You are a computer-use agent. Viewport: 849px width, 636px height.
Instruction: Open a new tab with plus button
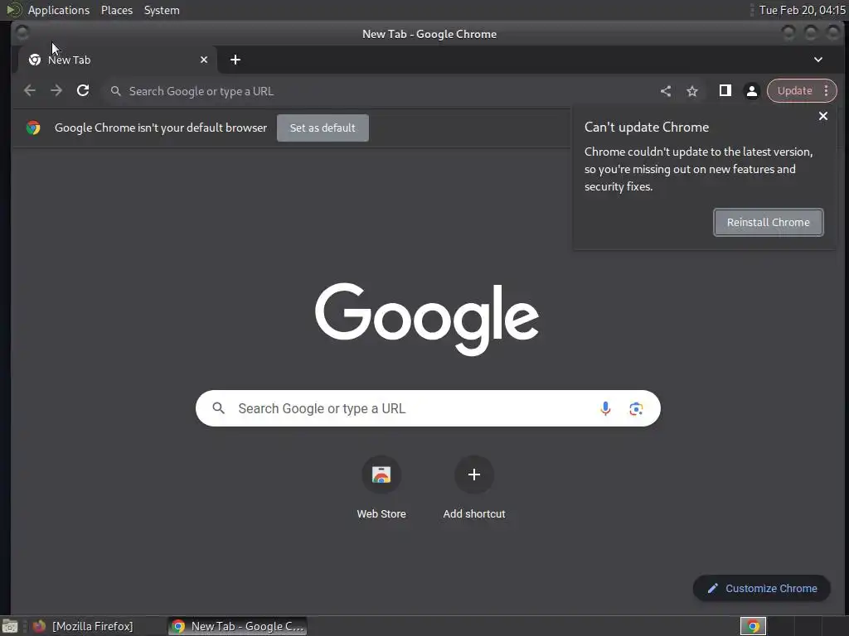235,60
